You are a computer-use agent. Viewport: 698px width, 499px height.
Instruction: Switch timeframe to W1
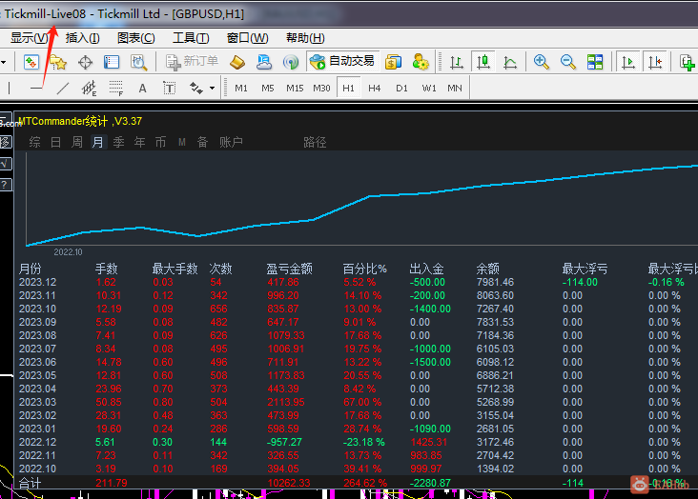[x=429, y=88]
